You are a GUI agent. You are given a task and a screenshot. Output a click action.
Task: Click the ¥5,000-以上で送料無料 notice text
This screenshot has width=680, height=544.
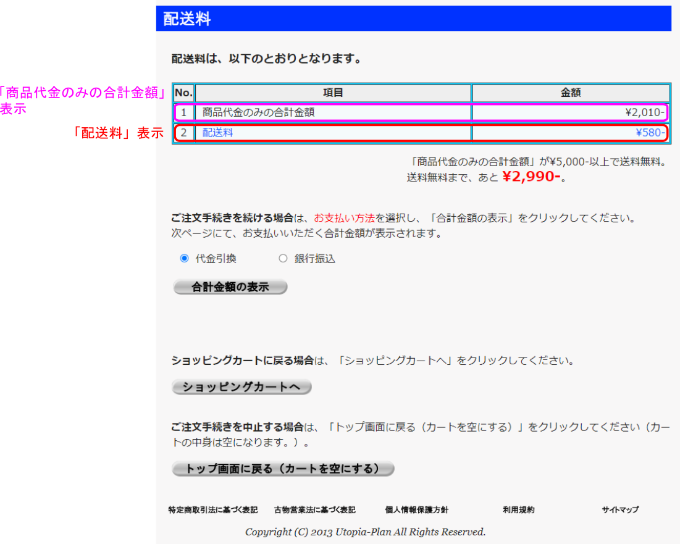point(538,162)
